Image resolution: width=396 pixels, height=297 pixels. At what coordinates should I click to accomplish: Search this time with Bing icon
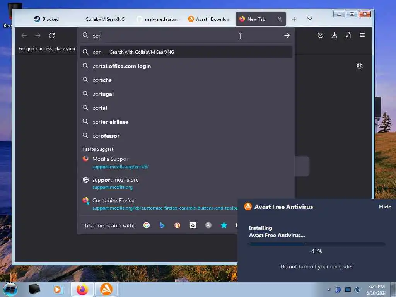tap(162, 225)
